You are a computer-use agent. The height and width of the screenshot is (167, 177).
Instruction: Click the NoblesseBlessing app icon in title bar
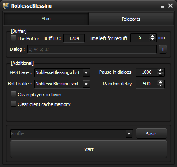(6, 6)
